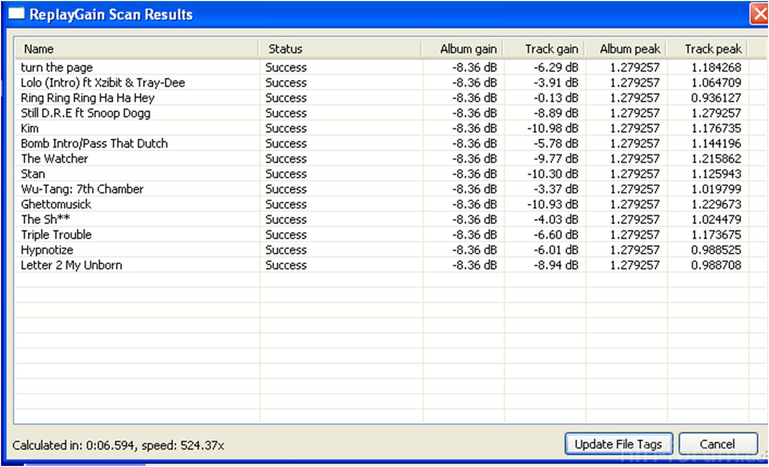The height and width of the screenshot is (467, 769).
Task: Sort list by Name column header
Action: (x=39, y=49)
